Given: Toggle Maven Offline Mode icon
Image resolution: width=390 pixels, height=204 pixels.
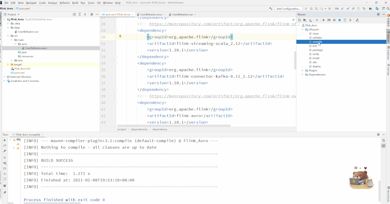Looking at the screenshot, I should point(334,20).
